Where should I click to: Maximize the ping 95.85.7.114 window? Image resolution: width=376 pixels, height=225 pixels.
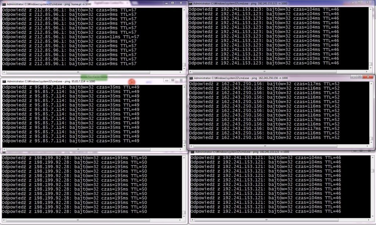(x=173, y=80)
